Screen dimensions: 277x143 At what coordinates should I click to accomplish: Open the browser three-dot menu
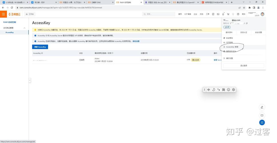point(263,8)
